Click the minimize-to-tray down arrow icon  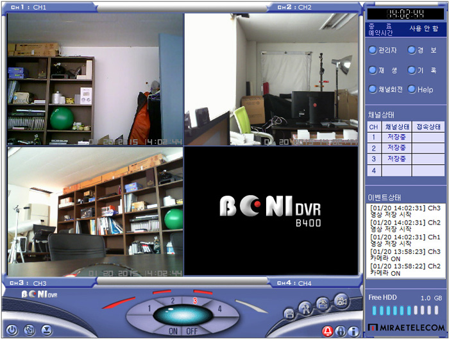(47, 330)
